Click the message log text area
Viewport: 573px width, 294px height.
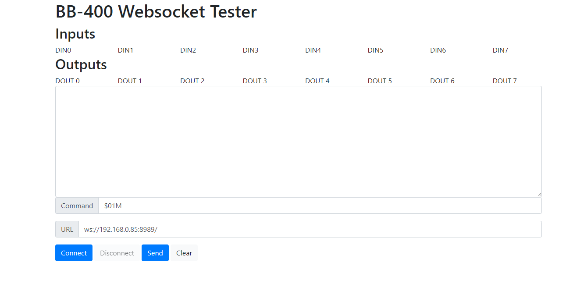pyautogui.click(x=298, y=140)
